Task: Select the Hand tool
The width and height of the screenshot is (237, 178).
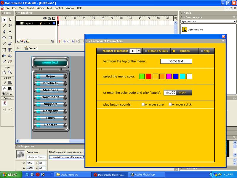Action: coord(4,72)
